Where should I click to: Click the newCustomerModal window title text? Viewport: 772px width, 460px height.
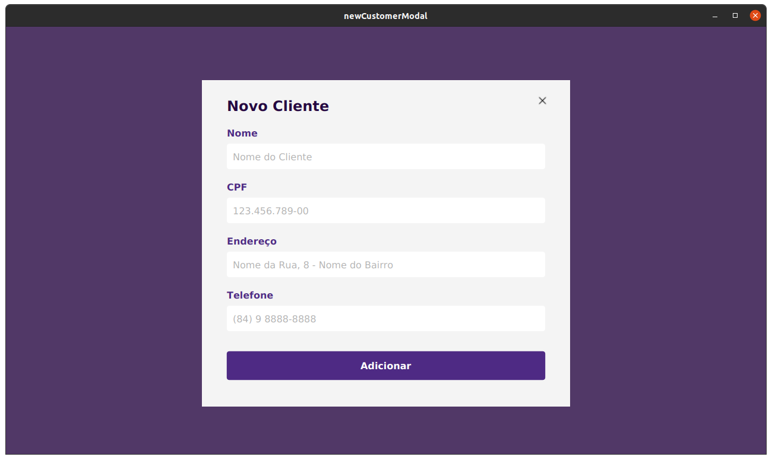[x=386, y=16]
